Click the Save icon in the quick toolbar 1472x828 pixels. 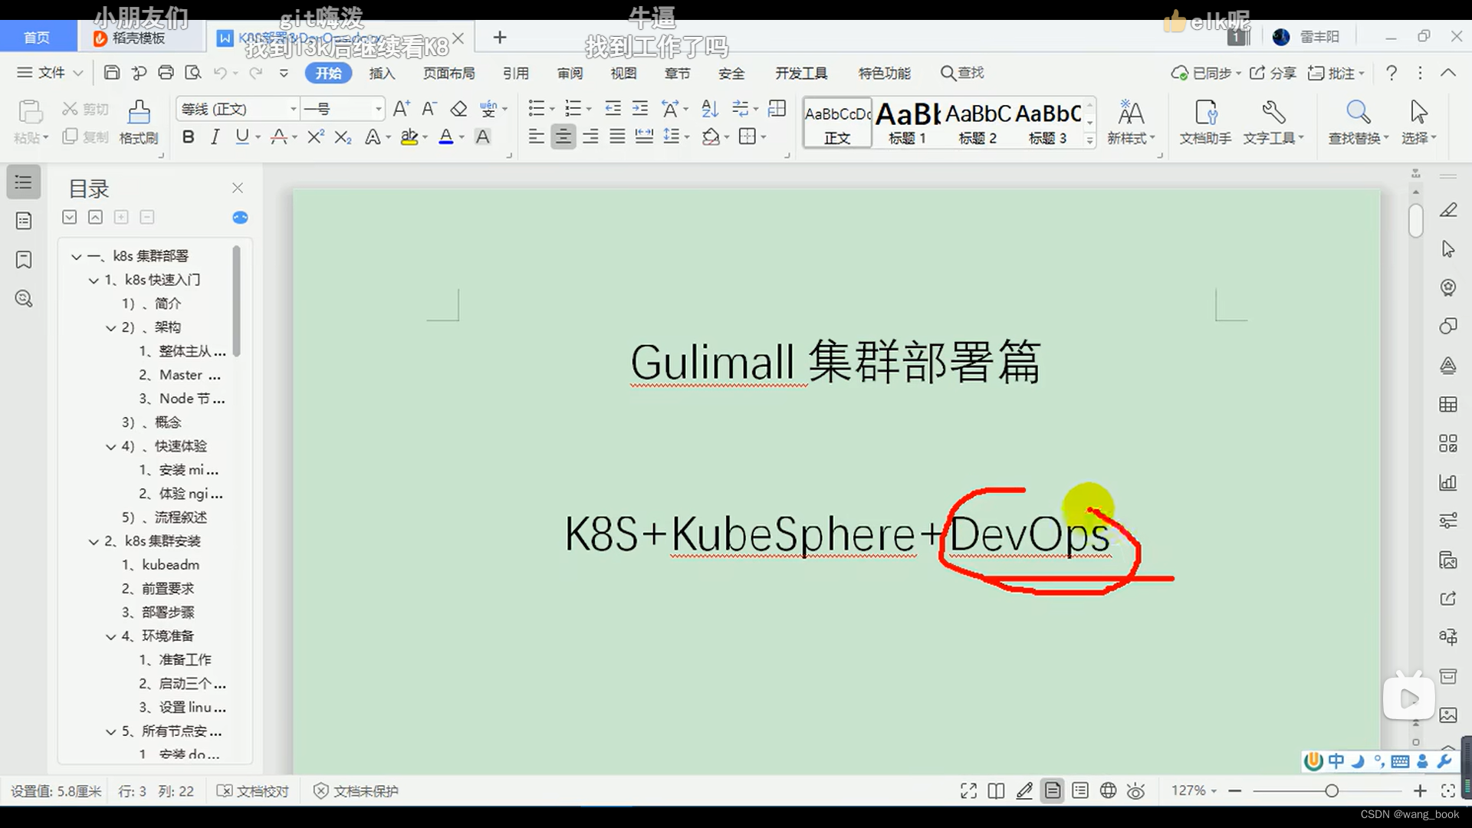point(112,73)
